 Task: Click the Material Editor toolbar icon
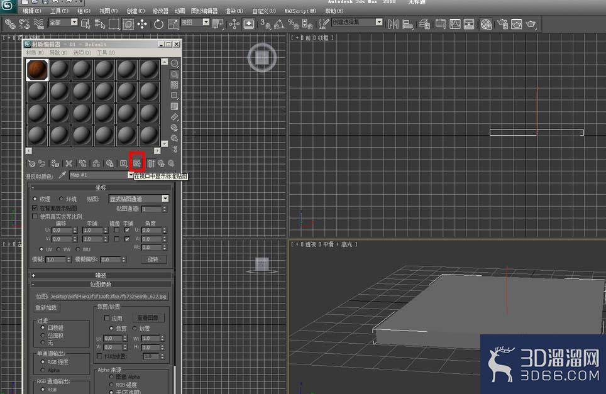[486, 25]
